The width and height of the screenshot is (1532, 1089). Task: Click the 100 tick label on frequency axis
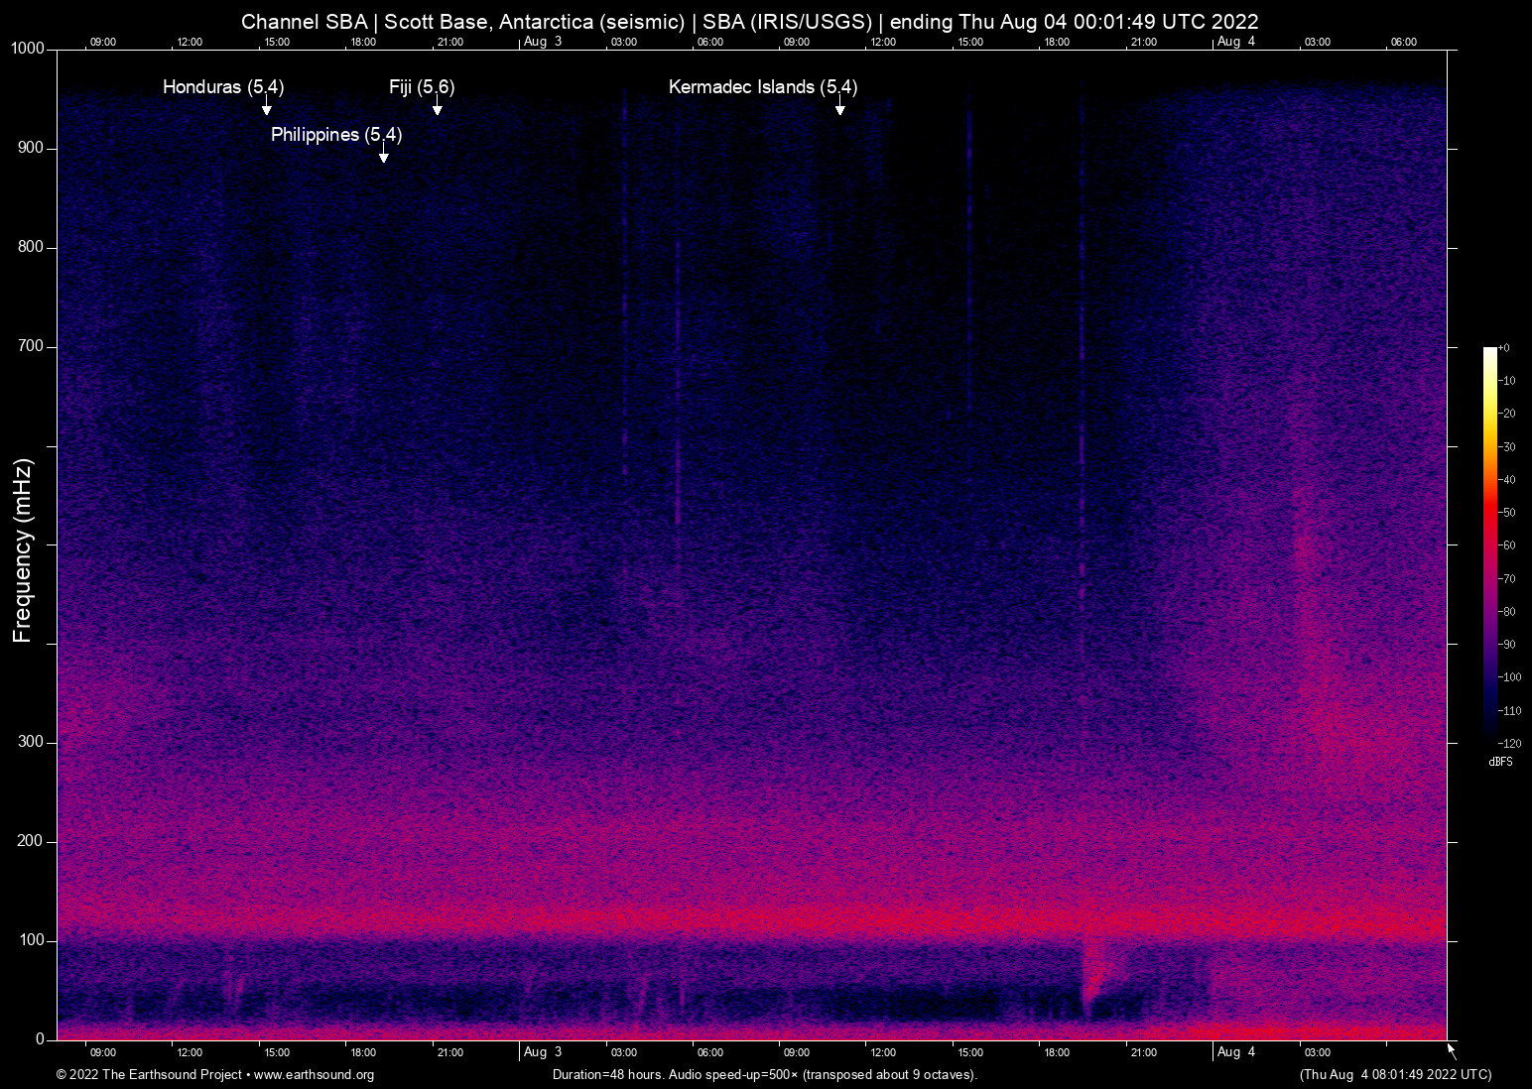(x=31, y=940)
